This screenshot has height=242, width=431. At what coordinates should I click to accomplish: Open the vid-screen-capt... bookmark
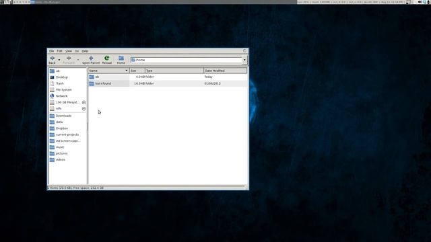tap(67, 140)
